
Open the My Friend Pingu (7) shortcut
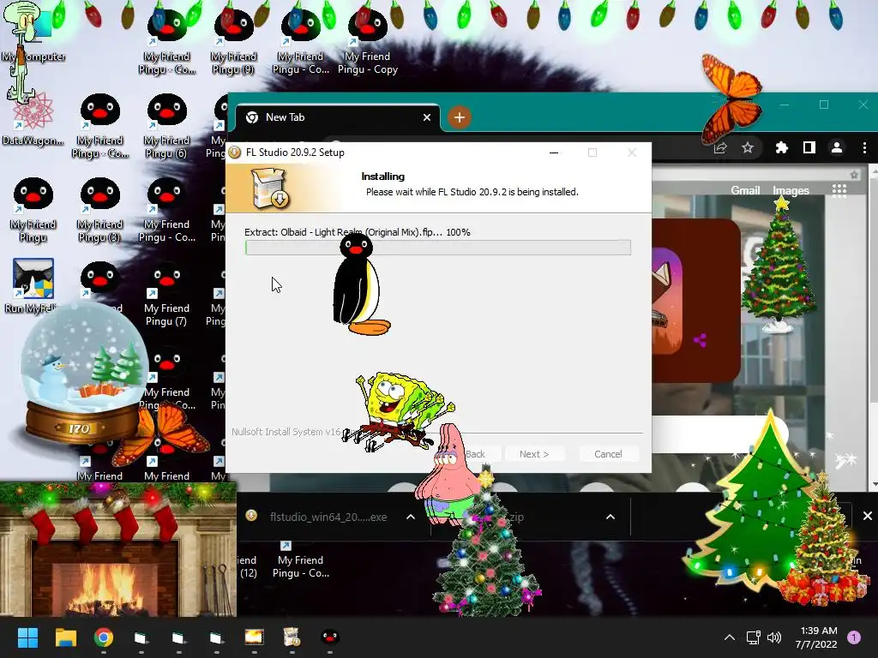coord(166,295)
